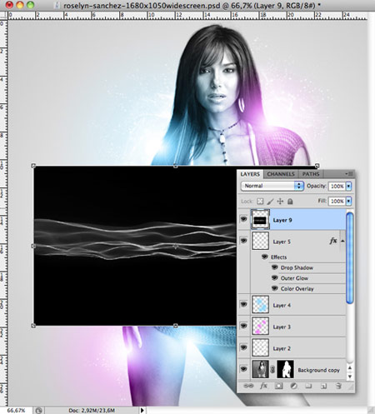Screen dimensions: 375x414
Task: Toggle the Drop Shadow effect visibility
Action: [275, 267]
